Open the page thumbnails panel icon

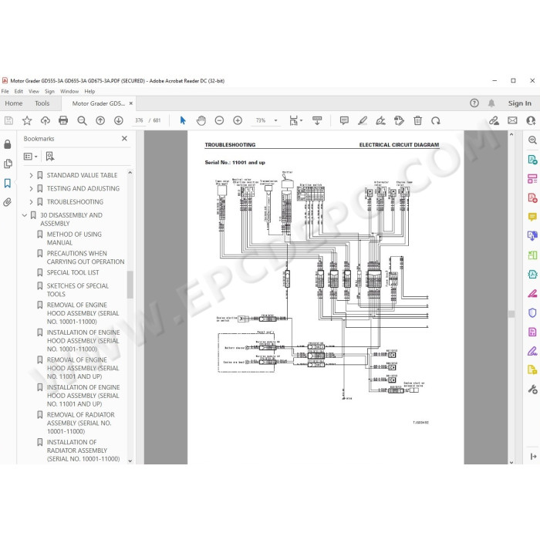pos(8,164)
